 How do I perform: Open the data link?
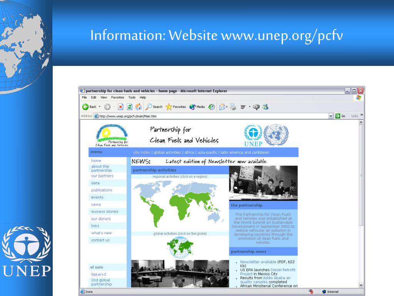tap(95, 183)
